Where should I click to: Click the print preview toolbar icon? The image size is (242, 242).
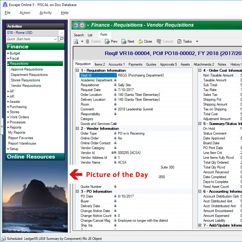(x=76, y=41)
